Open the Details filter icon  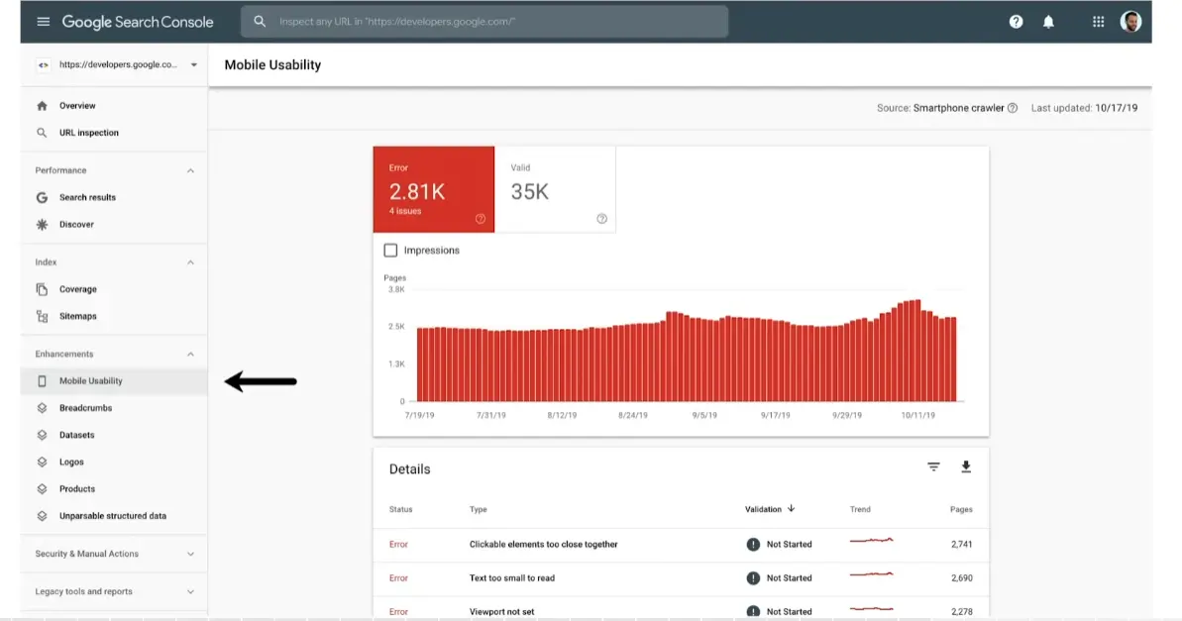coord(933,467)
